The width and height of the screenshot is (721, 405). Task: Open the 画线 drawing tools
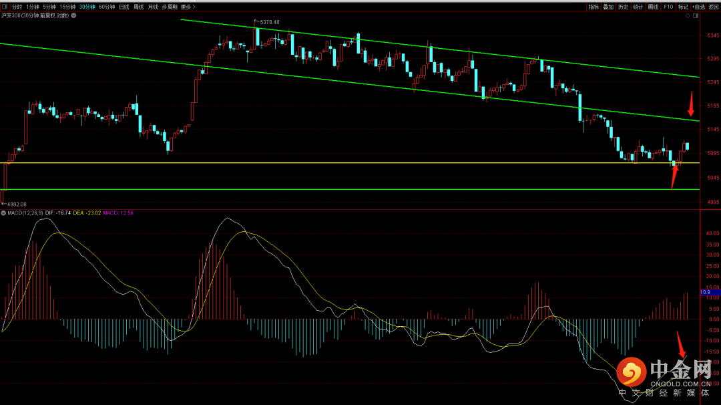tap(653, 7)
